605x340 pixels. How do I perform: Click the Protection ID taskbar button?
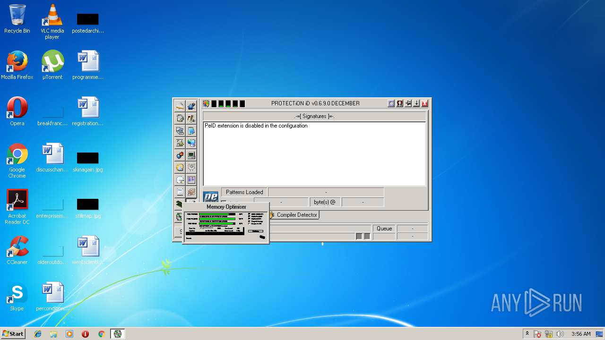[118, 334]
